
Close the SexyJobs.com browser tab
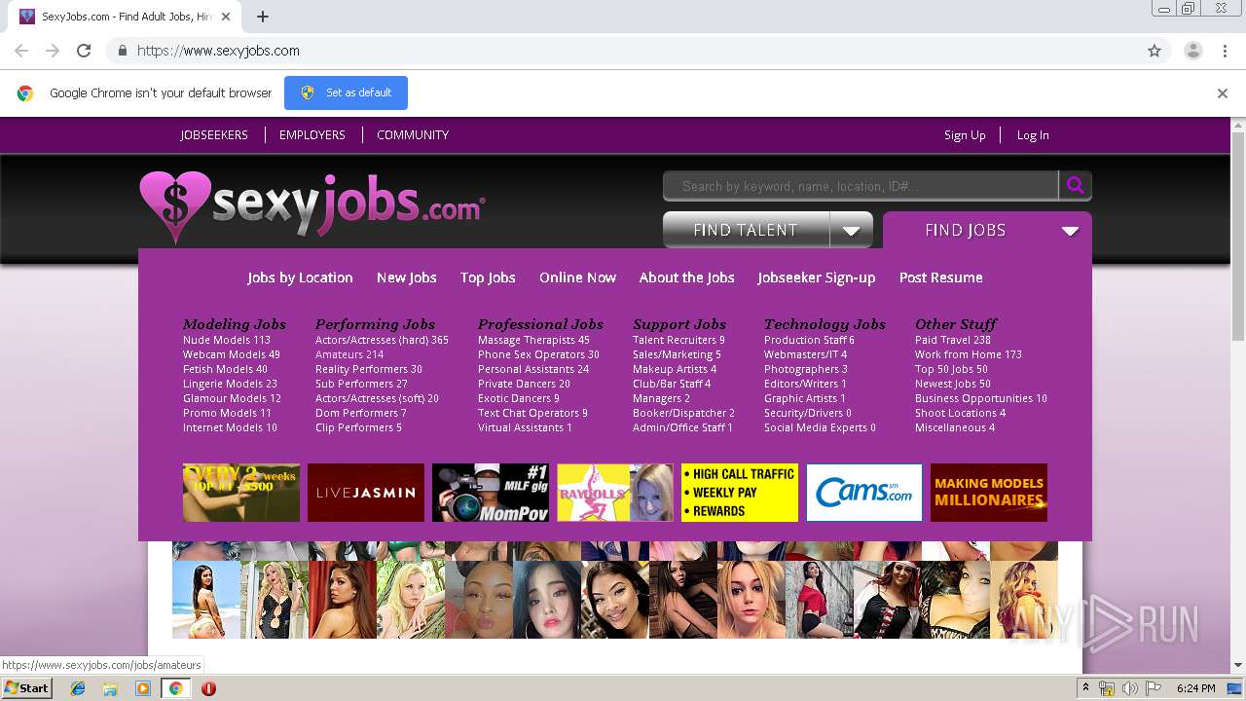click(x=226, y=17)
